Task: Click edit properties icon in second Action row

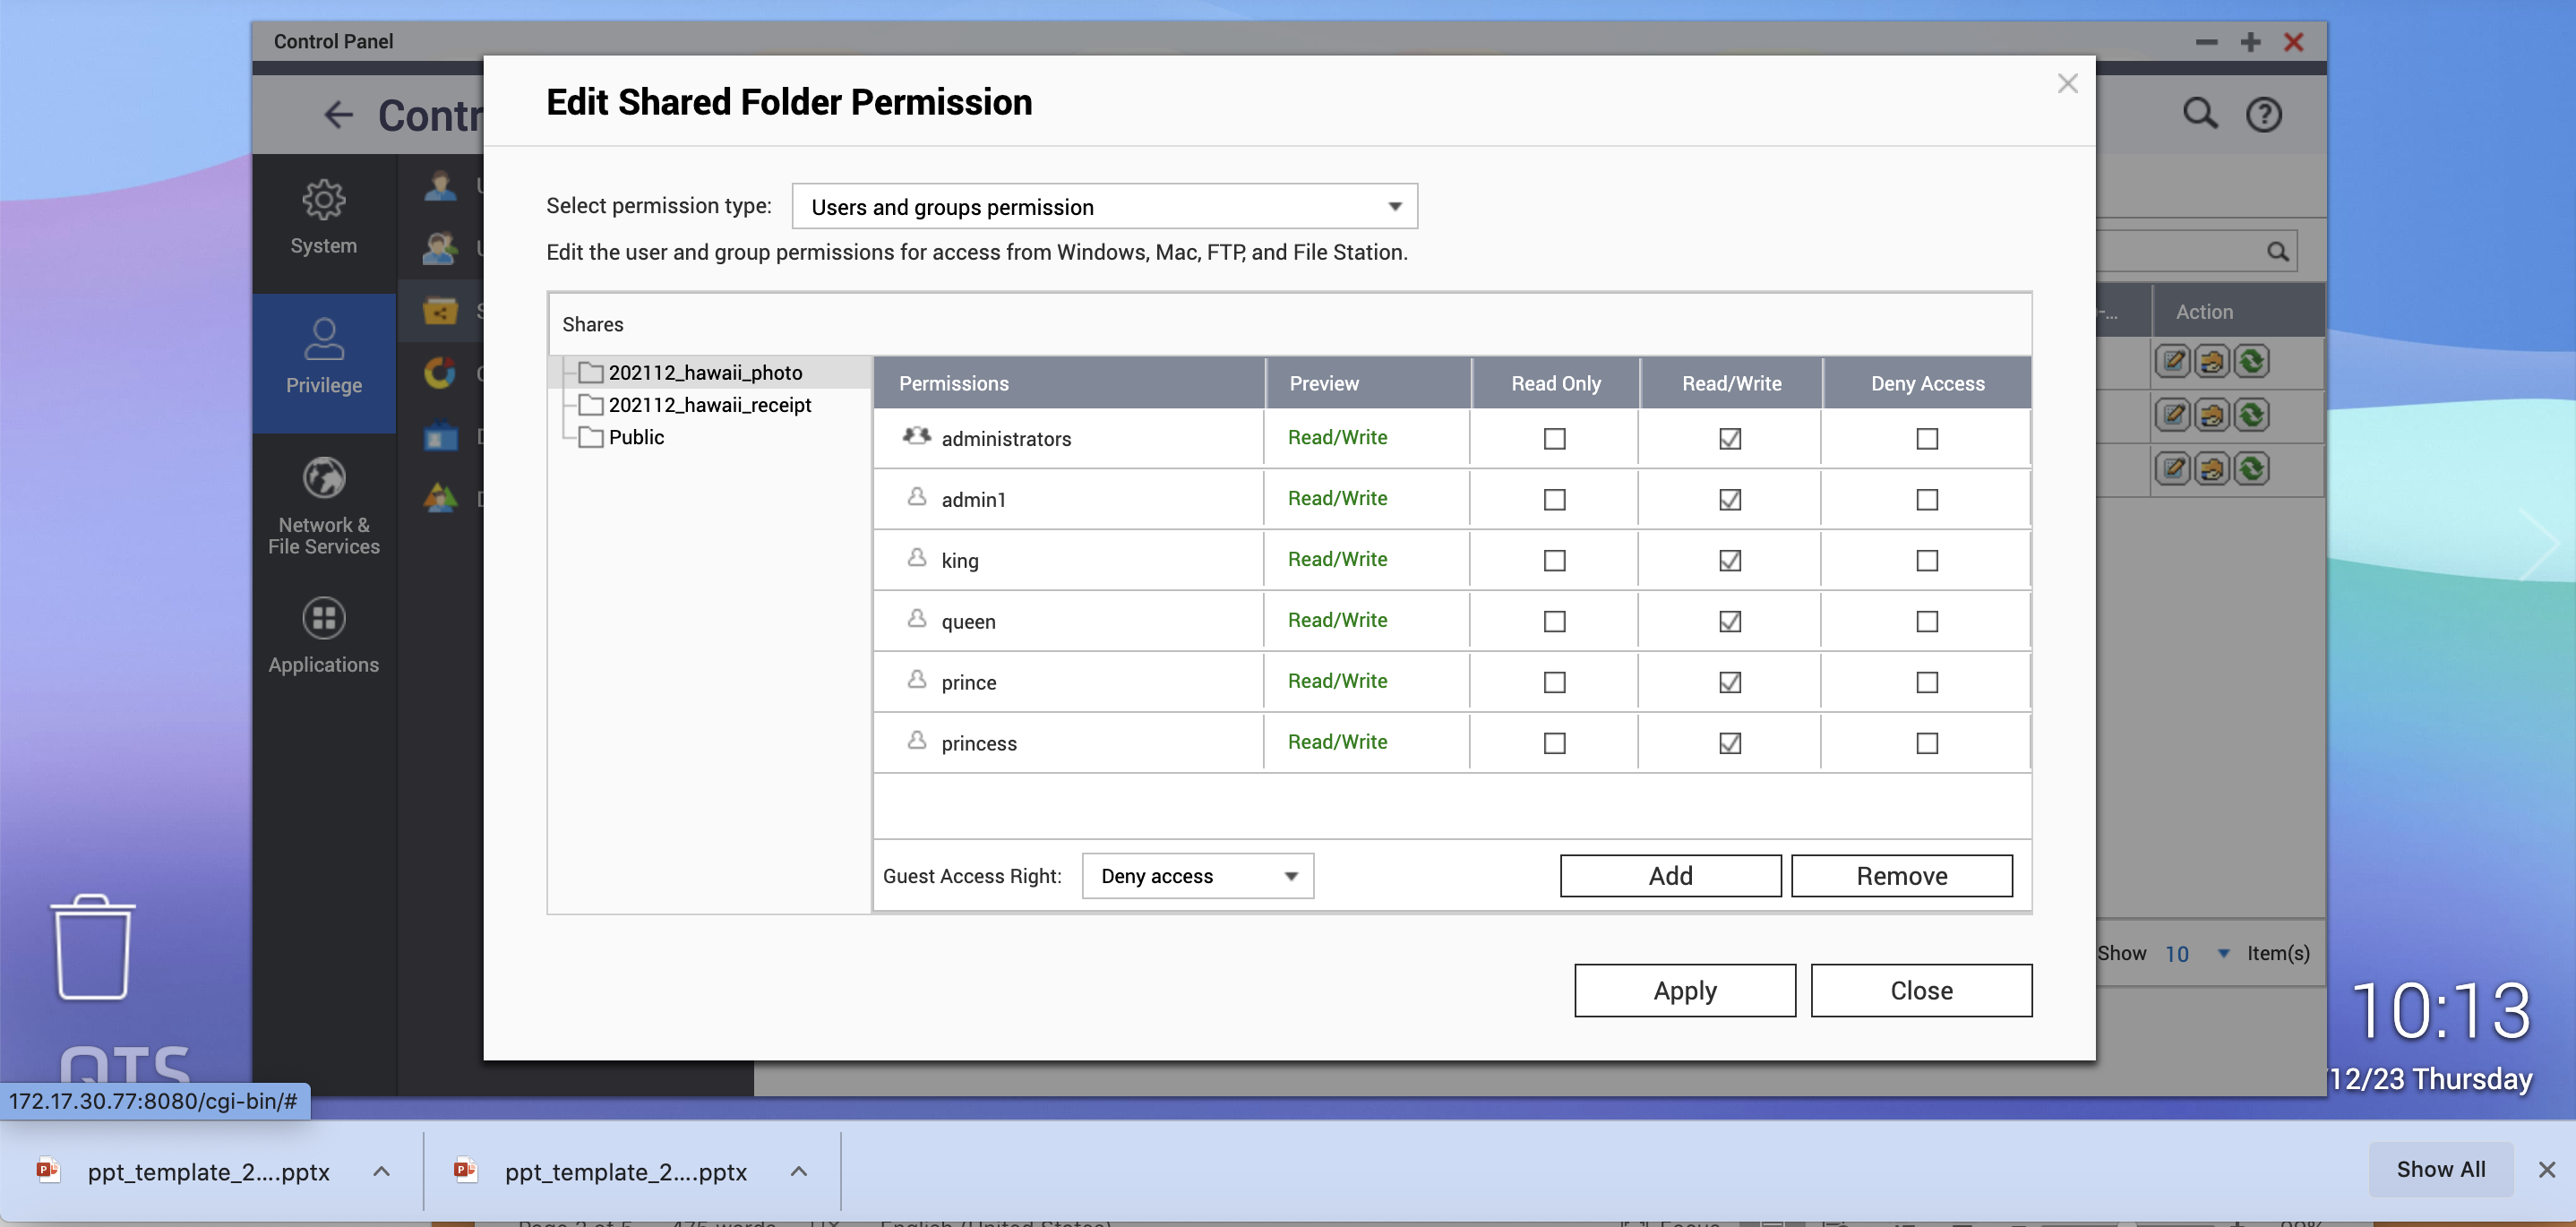Action: (x=2172, y=415)
